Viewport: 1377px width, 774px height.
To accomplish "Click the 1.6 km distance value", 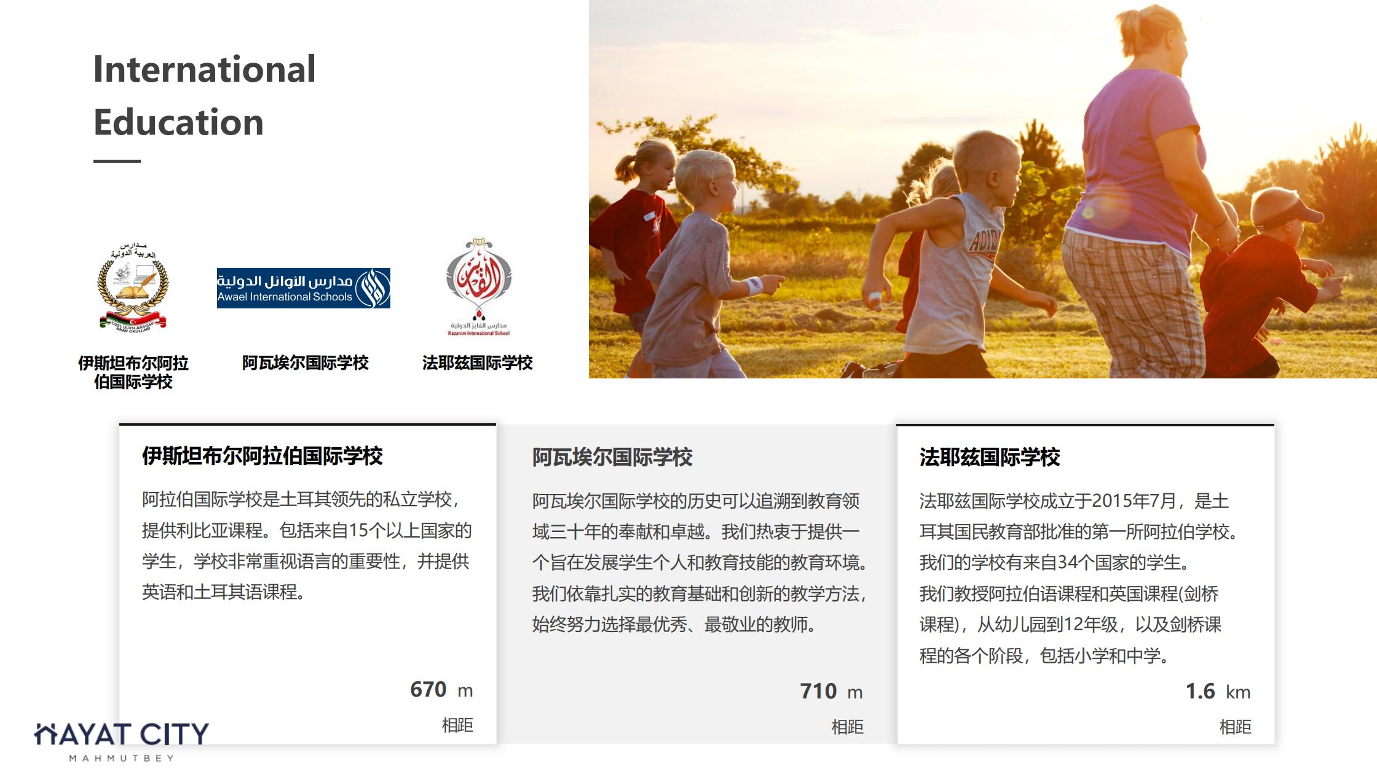I will click(x=1218, y=691).
